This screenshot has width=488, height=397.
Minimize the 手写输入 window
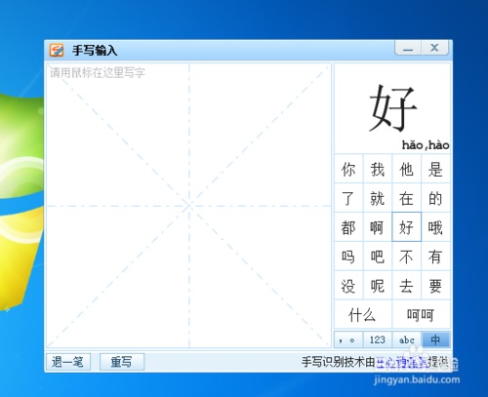[x=408, y=48]
